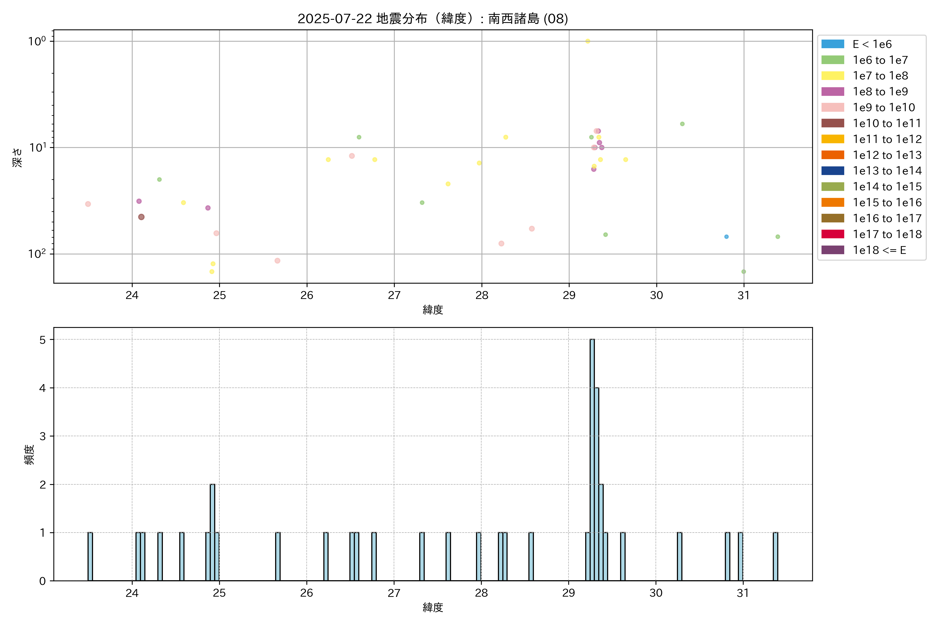Screen dimensions: 938x625
Task: Click the brown scatter point near latitude 24
Action: (x=141, y=217)
